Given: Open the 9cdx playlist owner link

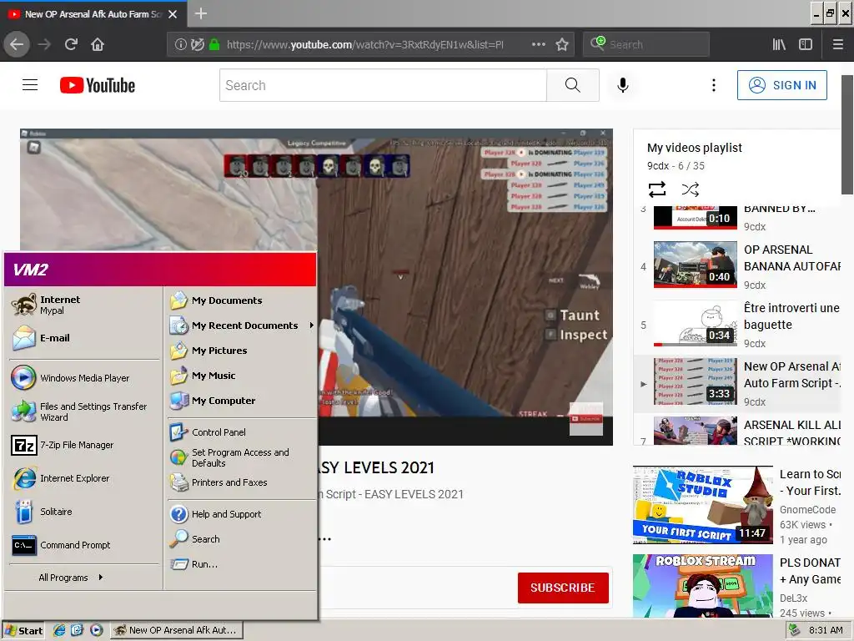Looking at the screenshot, I should pos(657,166).
